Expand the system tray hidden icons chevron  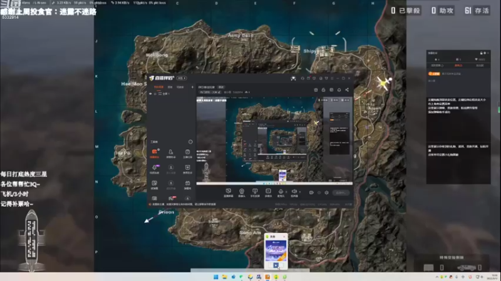point(436,277)
